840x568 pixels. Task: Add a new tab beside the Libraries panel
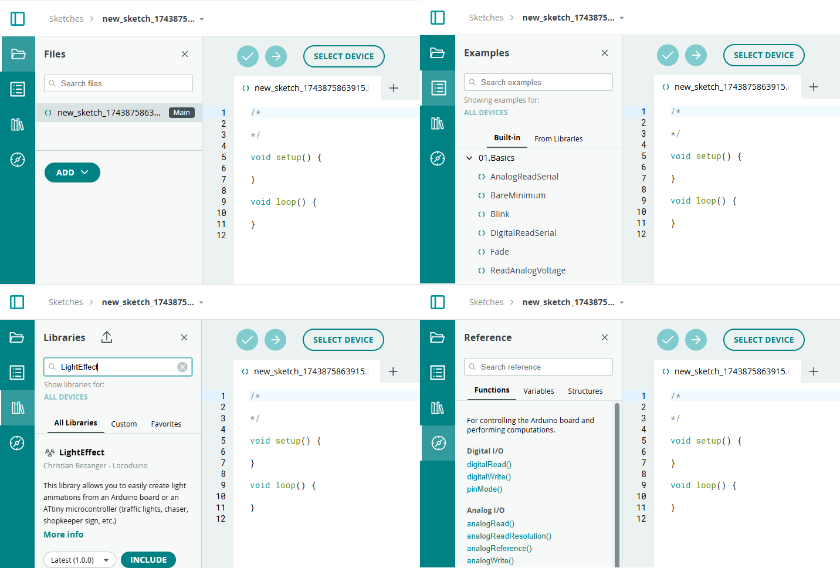[393, 371]
